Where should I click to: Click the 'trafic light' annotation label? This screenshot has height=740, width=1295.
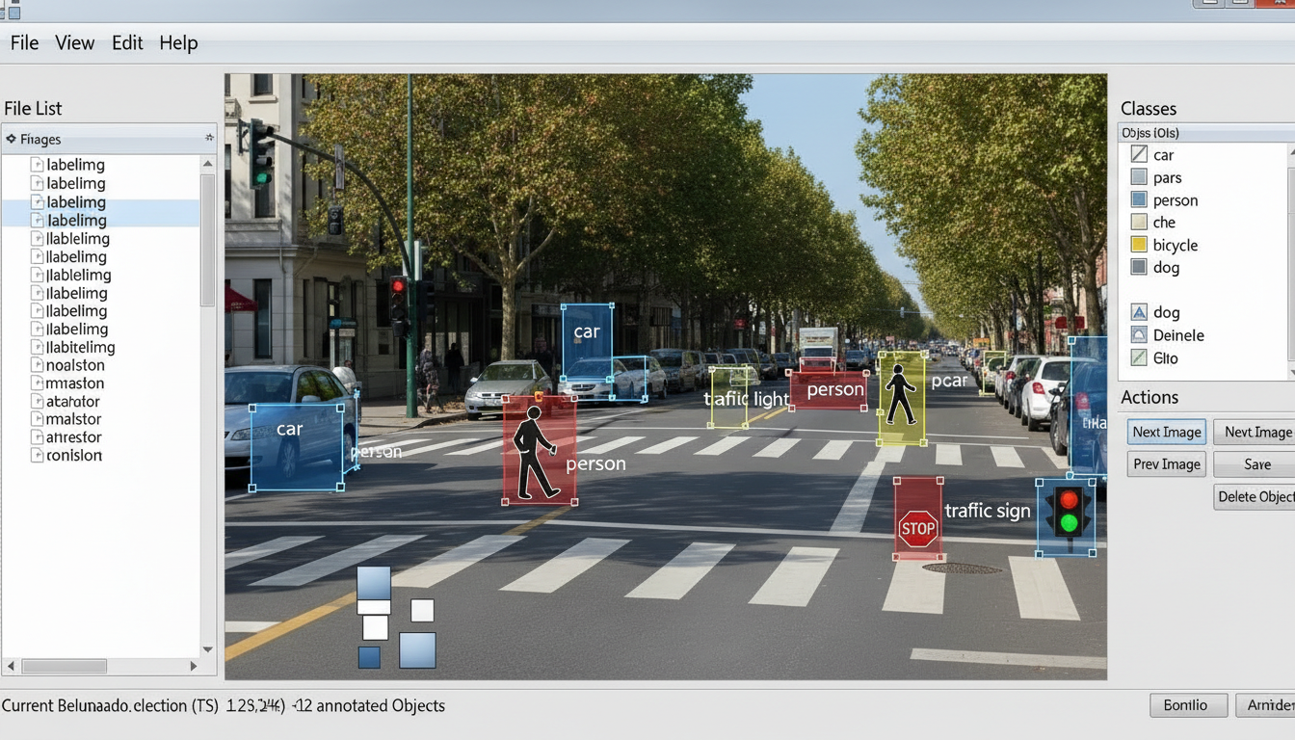click(x=747, y=399)
